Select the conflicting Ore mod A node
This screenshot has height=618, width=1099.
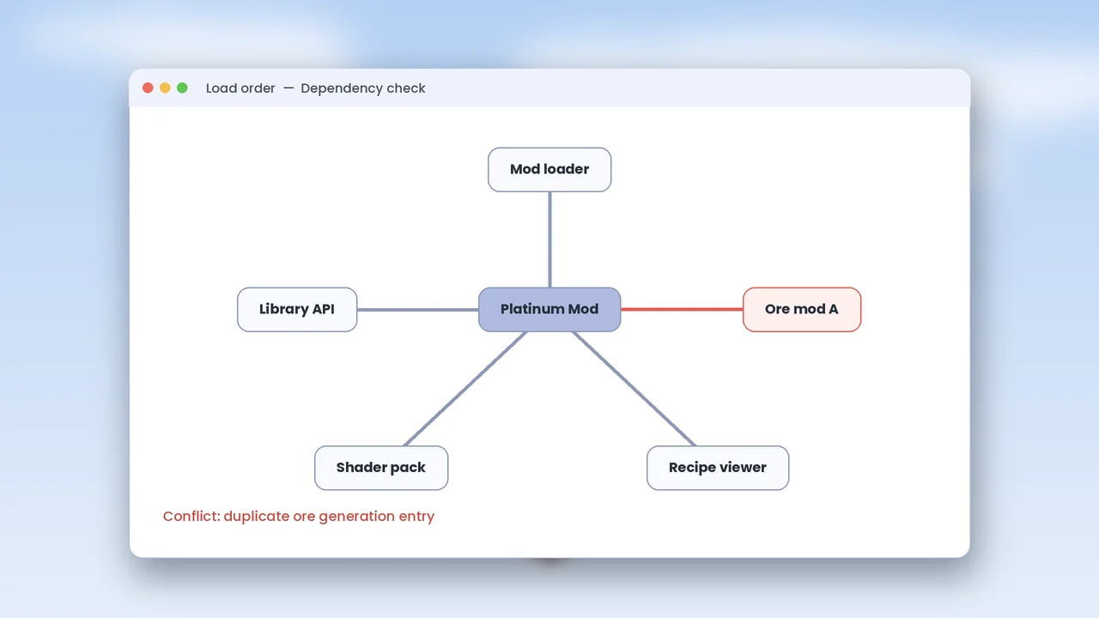(802, 309)
